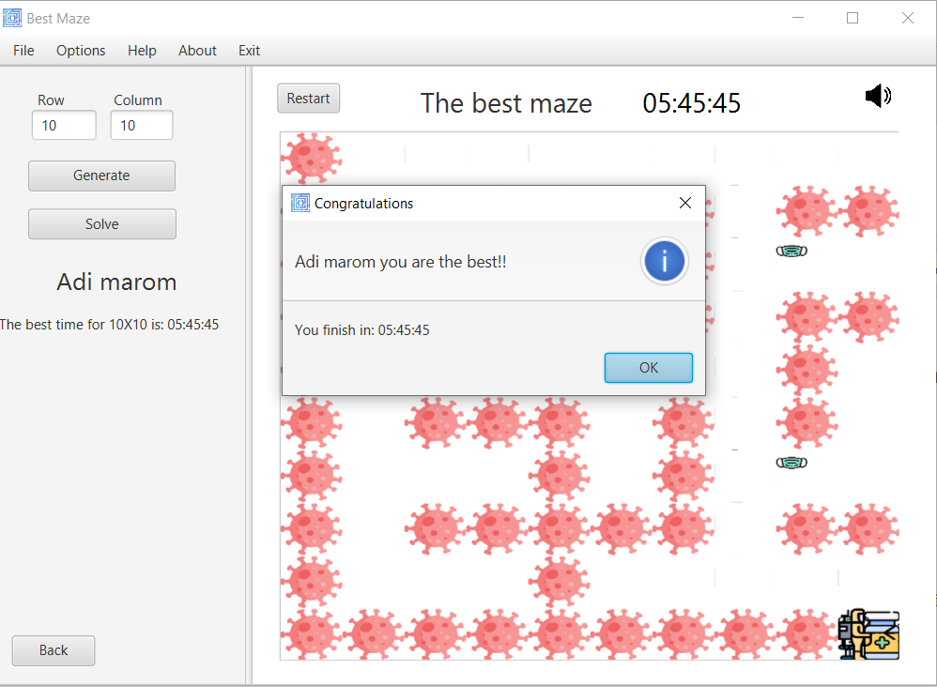Click the virus icon at the maze's top-left corner
Screen dimensions: 937x687
310,157
